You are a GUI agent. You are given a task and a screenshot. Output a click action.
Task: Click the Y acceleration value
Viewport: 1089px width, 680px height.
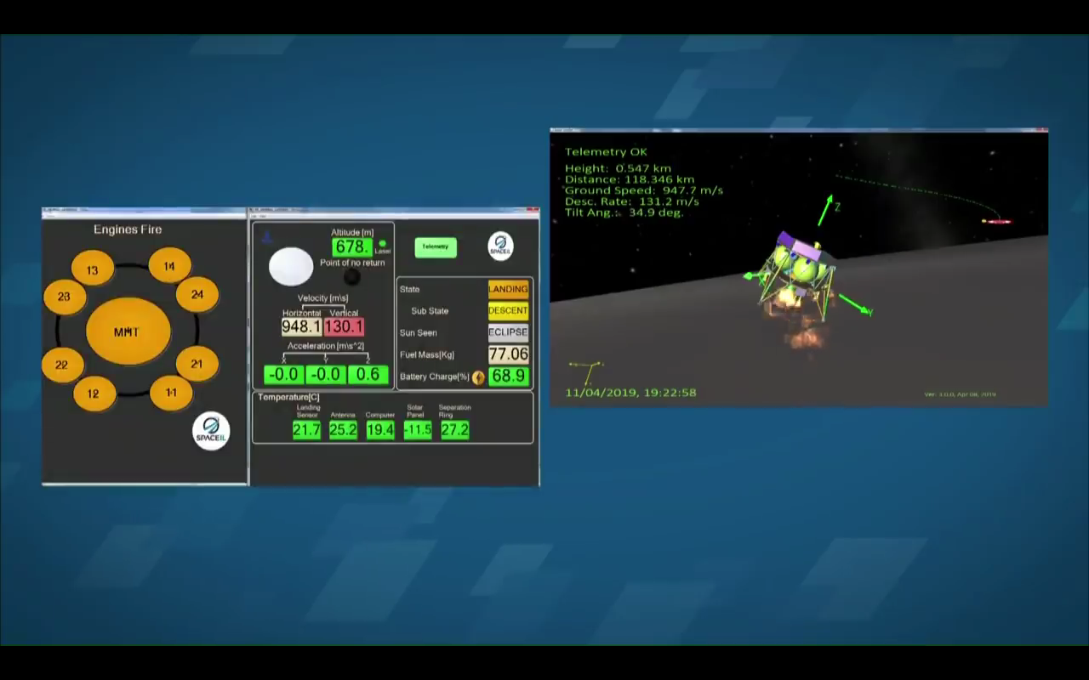click(x=325, y=375)
